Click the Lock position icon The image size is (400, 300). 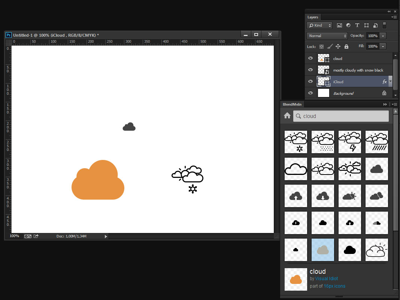[x=338, y=46]
